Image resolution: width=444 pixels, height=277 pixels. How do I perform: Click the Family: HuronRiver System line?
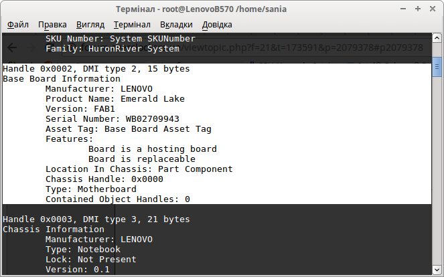coord(113,49)
